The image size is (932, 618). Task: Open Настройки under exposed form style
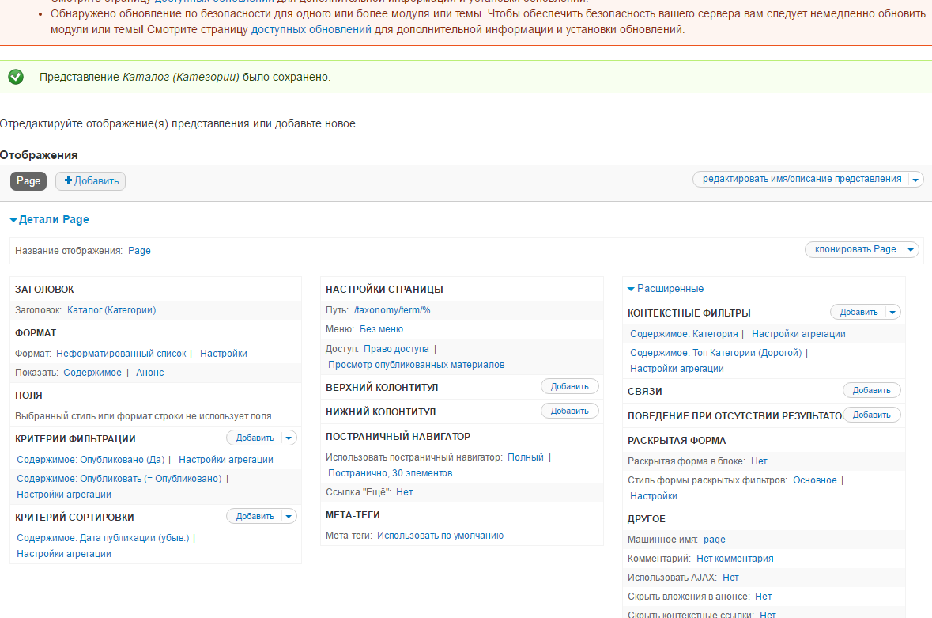653,496
